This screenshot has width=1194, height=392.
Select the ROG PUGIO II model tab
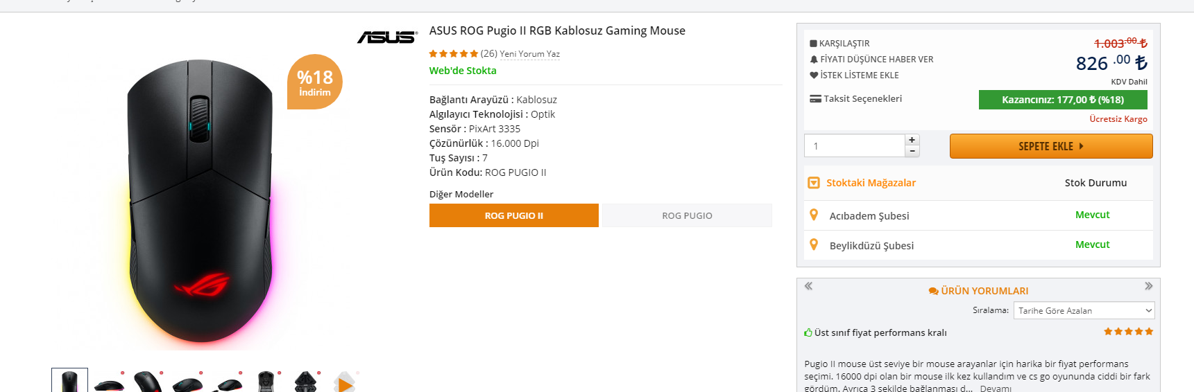point(513,215)
